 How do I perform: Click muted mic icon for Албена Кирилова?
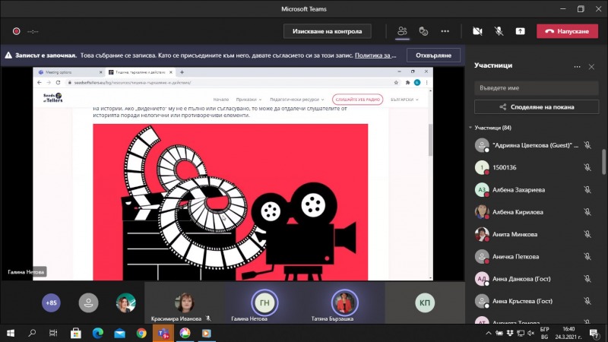[587, 212]
